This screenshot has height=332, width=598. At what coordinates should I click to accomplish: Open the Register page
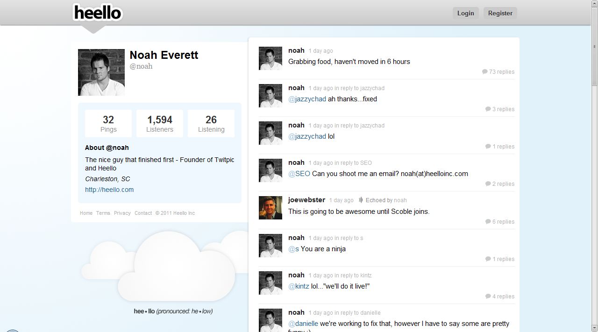pos(500,13)
